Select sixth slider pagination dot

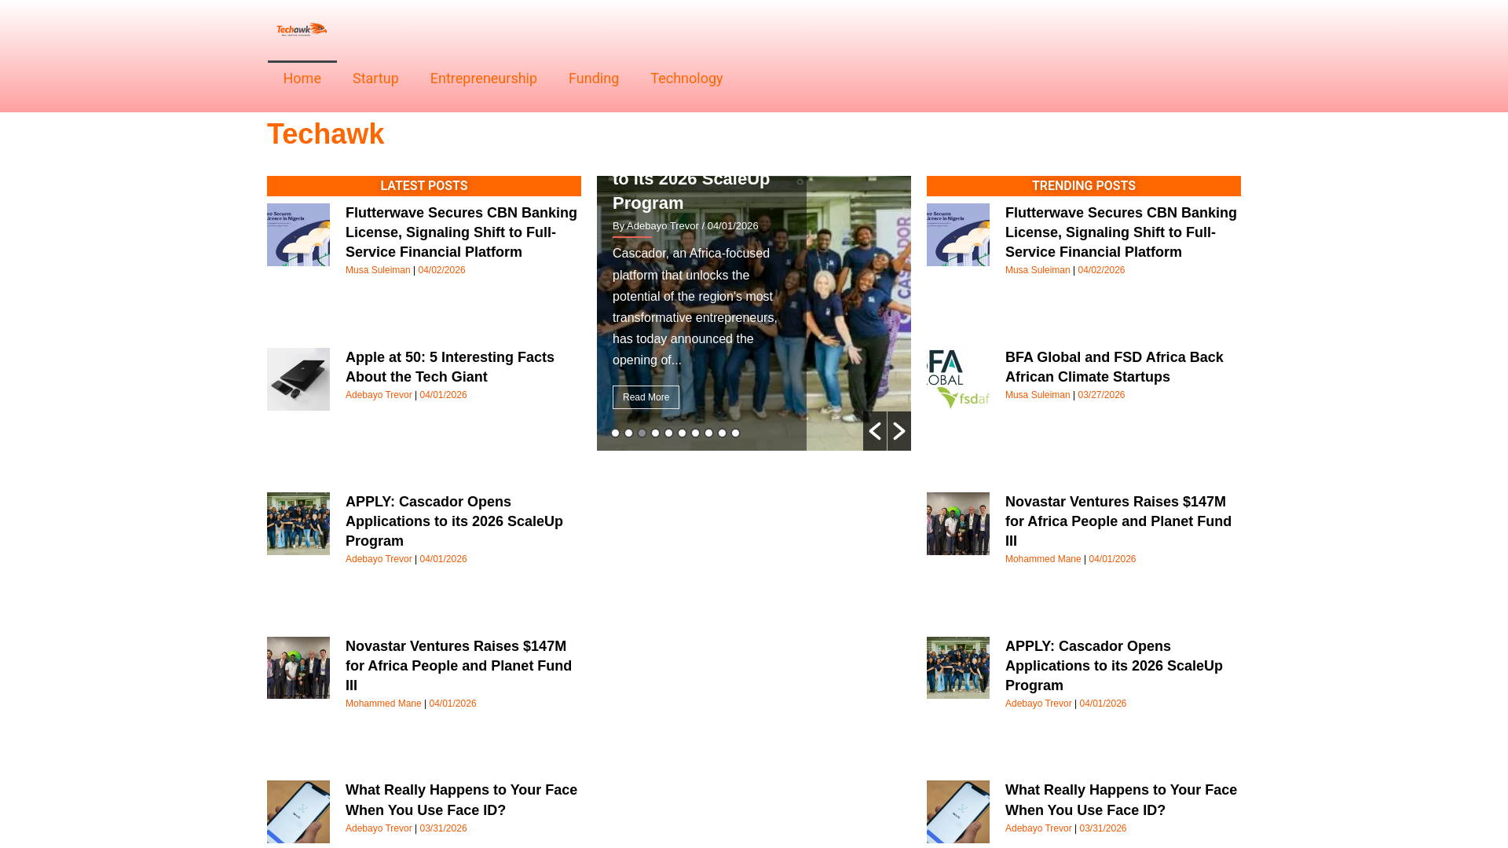(682, 433)
